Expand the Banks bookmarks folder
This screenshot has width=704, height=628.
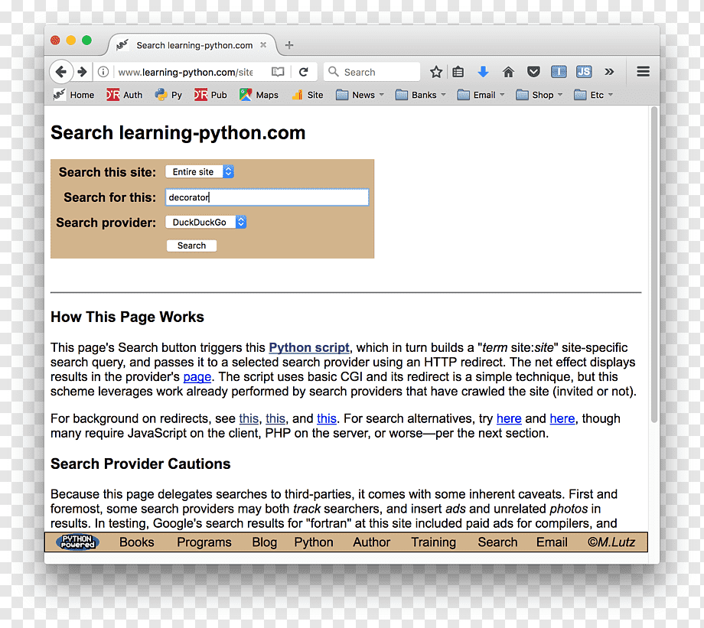(x=421, y=95)
